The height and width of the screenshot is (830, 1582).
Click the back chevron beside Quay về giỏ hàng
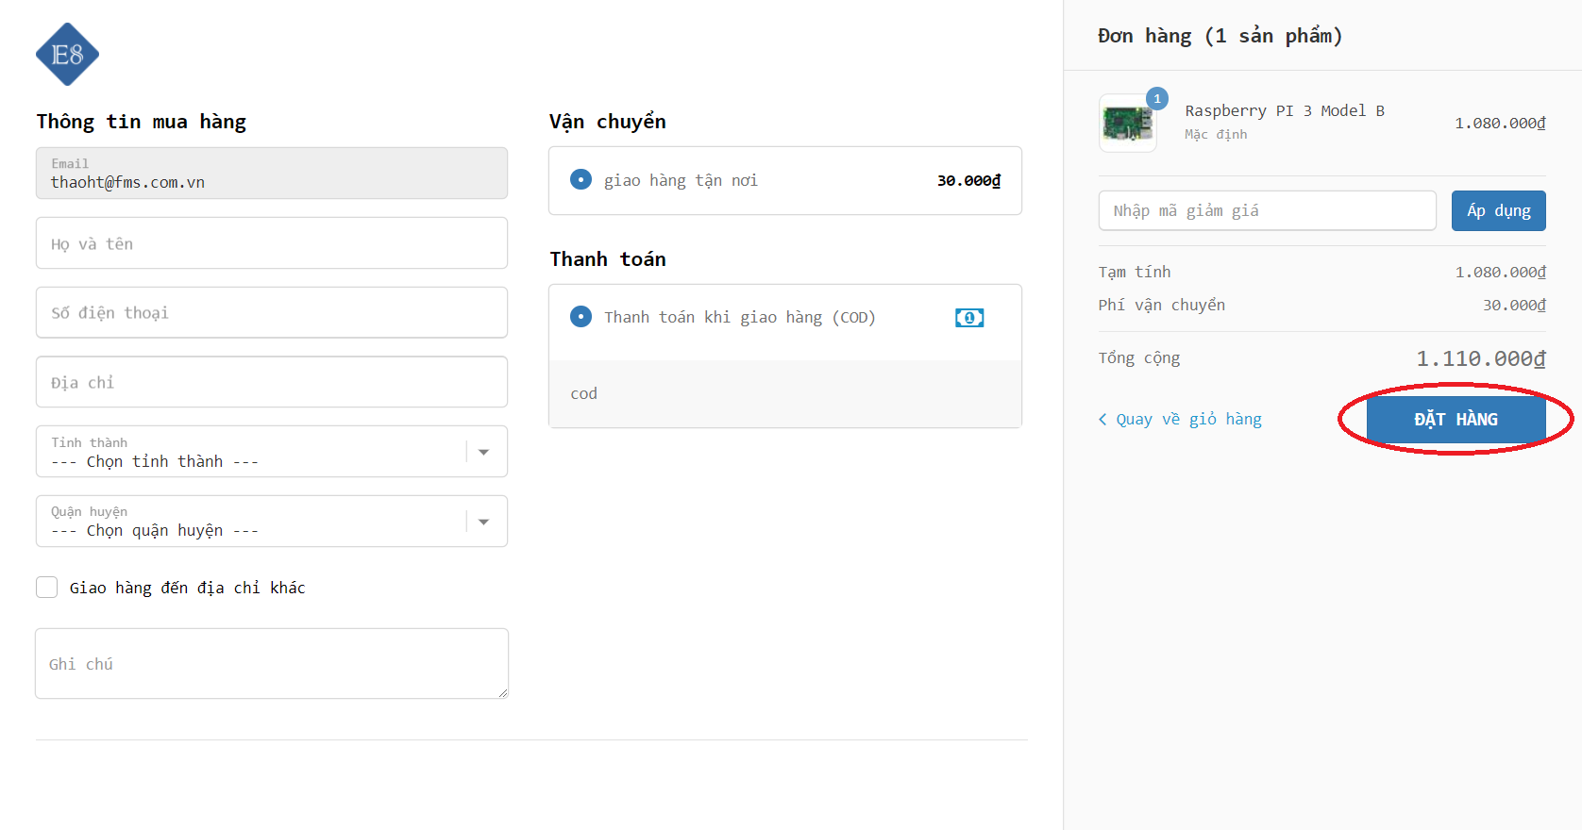click(x=1102, y=420)
